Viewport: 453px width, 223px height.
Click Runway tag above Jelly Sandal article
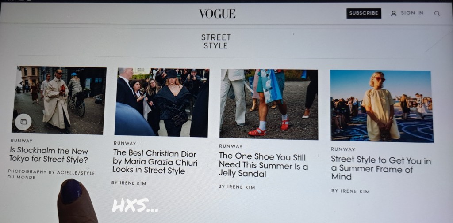[x=230, y=146]
